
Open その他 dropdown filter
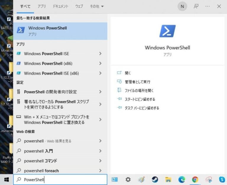pos(97,6)
